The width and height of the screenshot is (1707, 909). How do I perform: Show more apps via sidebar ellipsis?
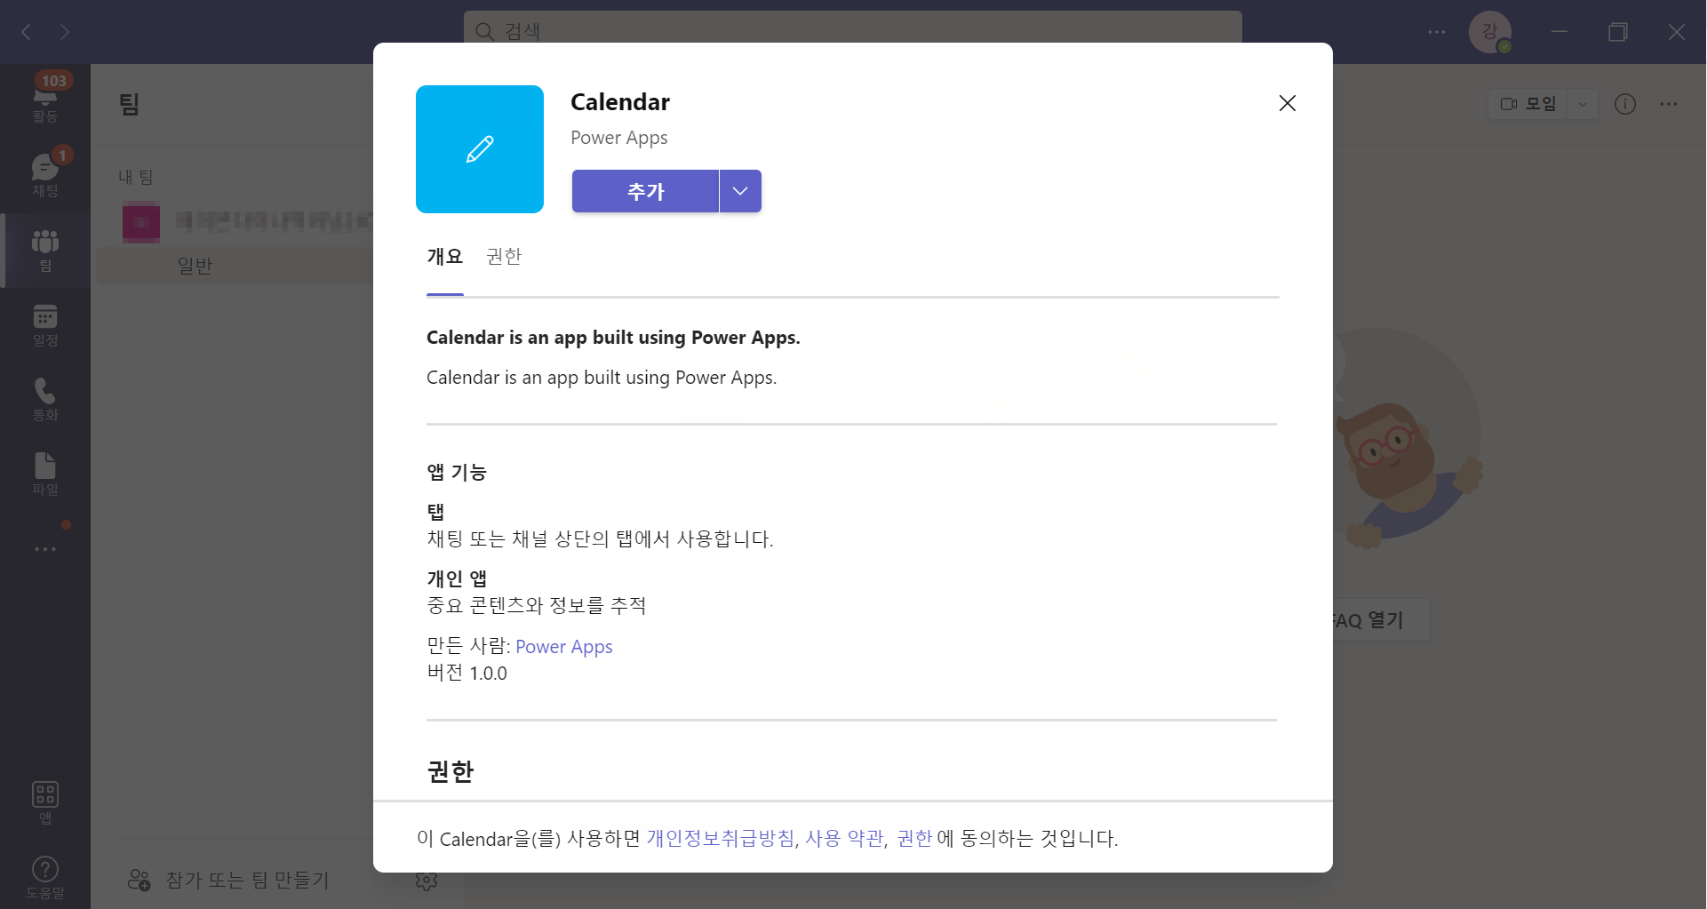tap(45, 549)
